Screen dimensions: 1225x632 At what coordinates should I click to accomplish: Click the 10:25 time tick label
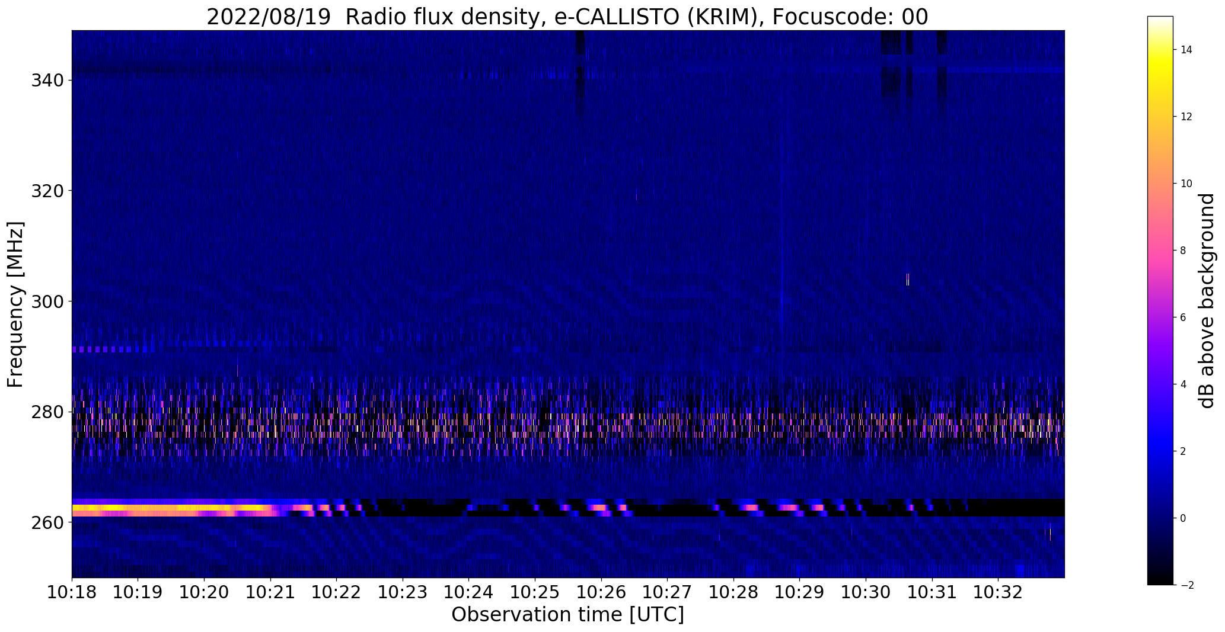[x=535, y=593]
